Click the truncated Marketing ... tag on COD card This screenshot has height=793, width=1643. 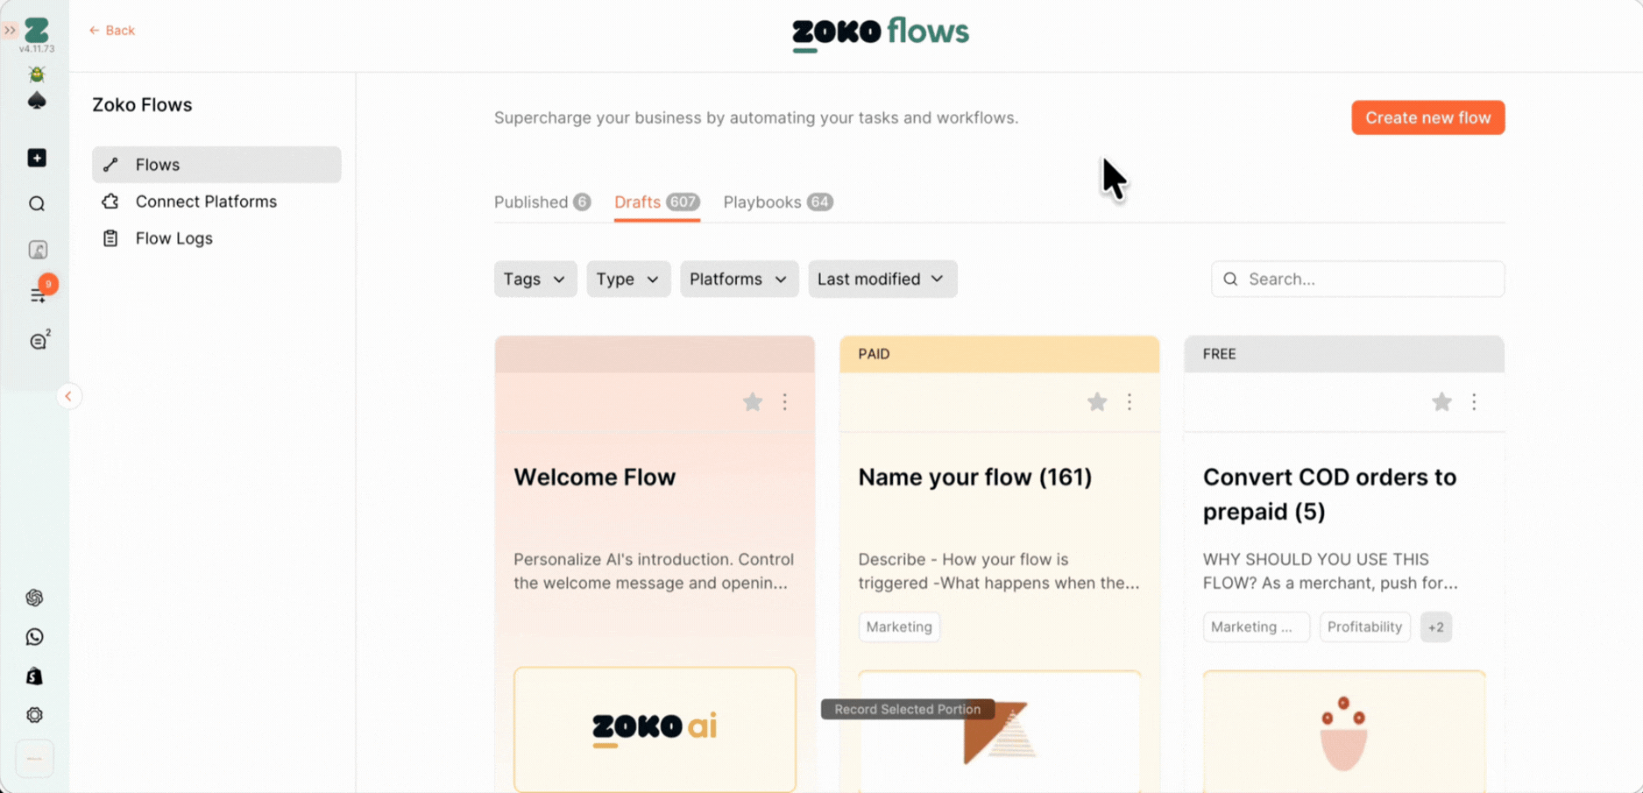(1256, 627)
